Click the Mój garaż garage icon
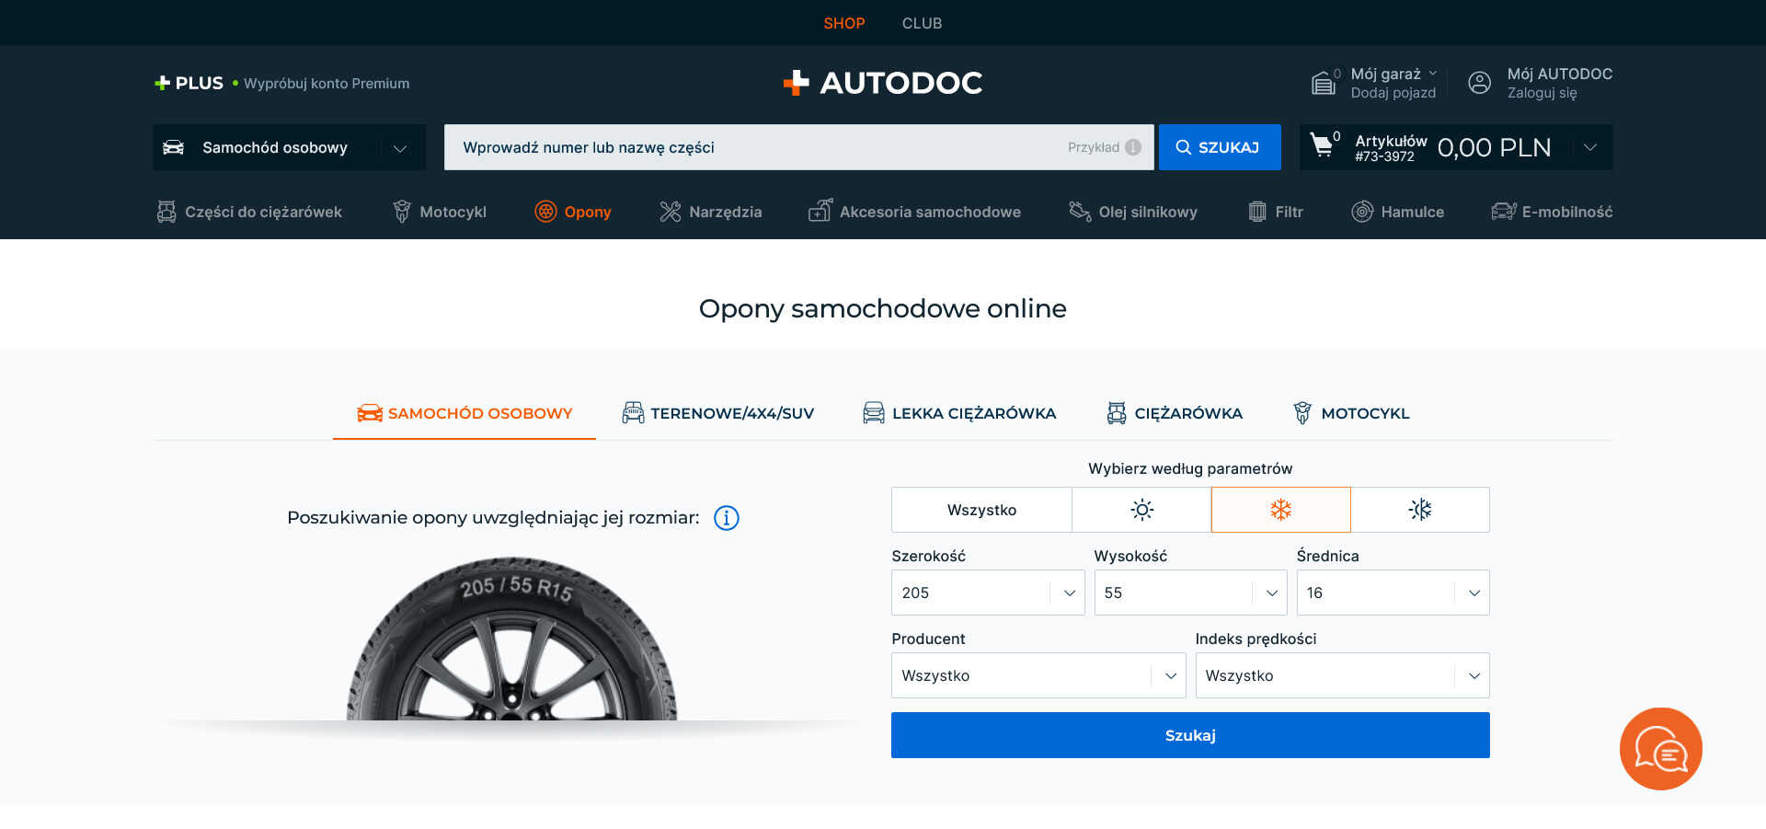The width and height of the screenshot is (1766, 829). click(1323, 83)
